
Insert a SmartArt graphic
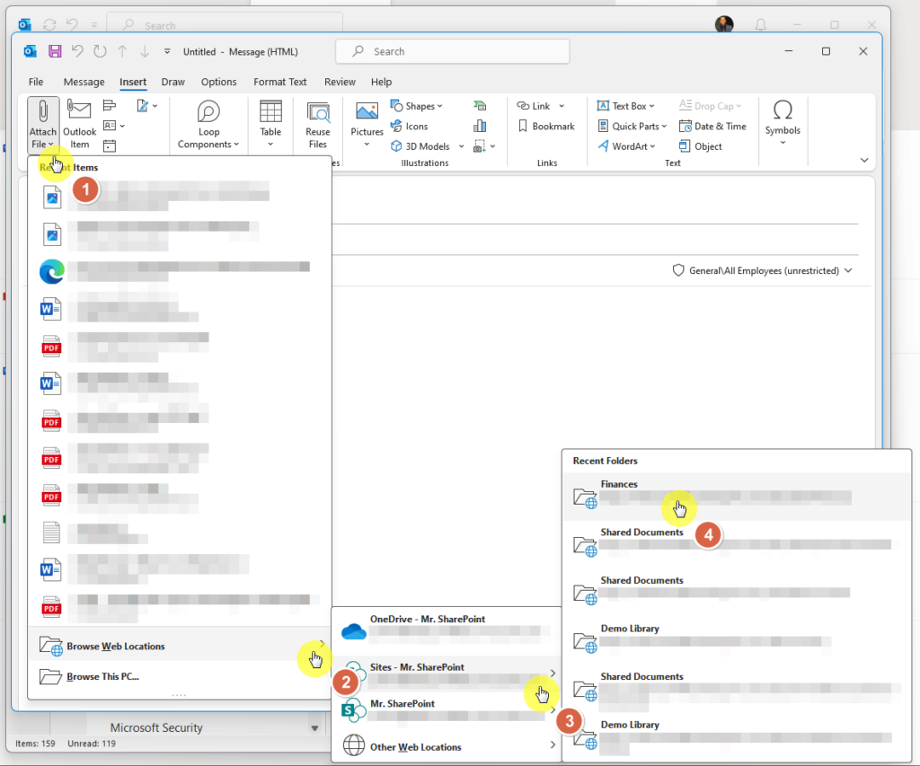point(480,106)
